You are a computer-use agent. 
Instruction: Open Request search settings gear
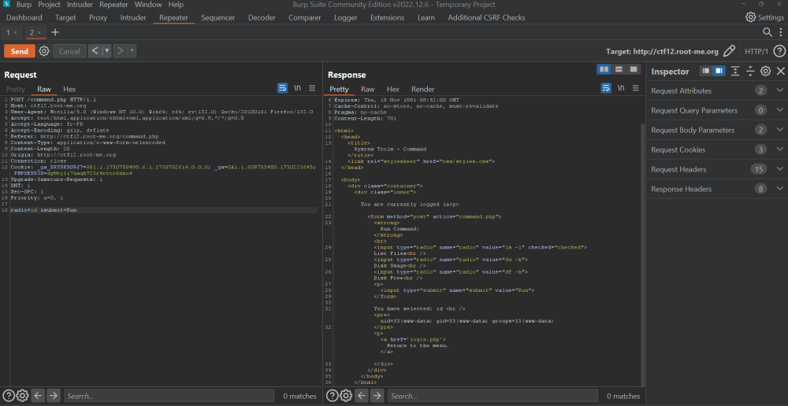[x=22, y=396]
